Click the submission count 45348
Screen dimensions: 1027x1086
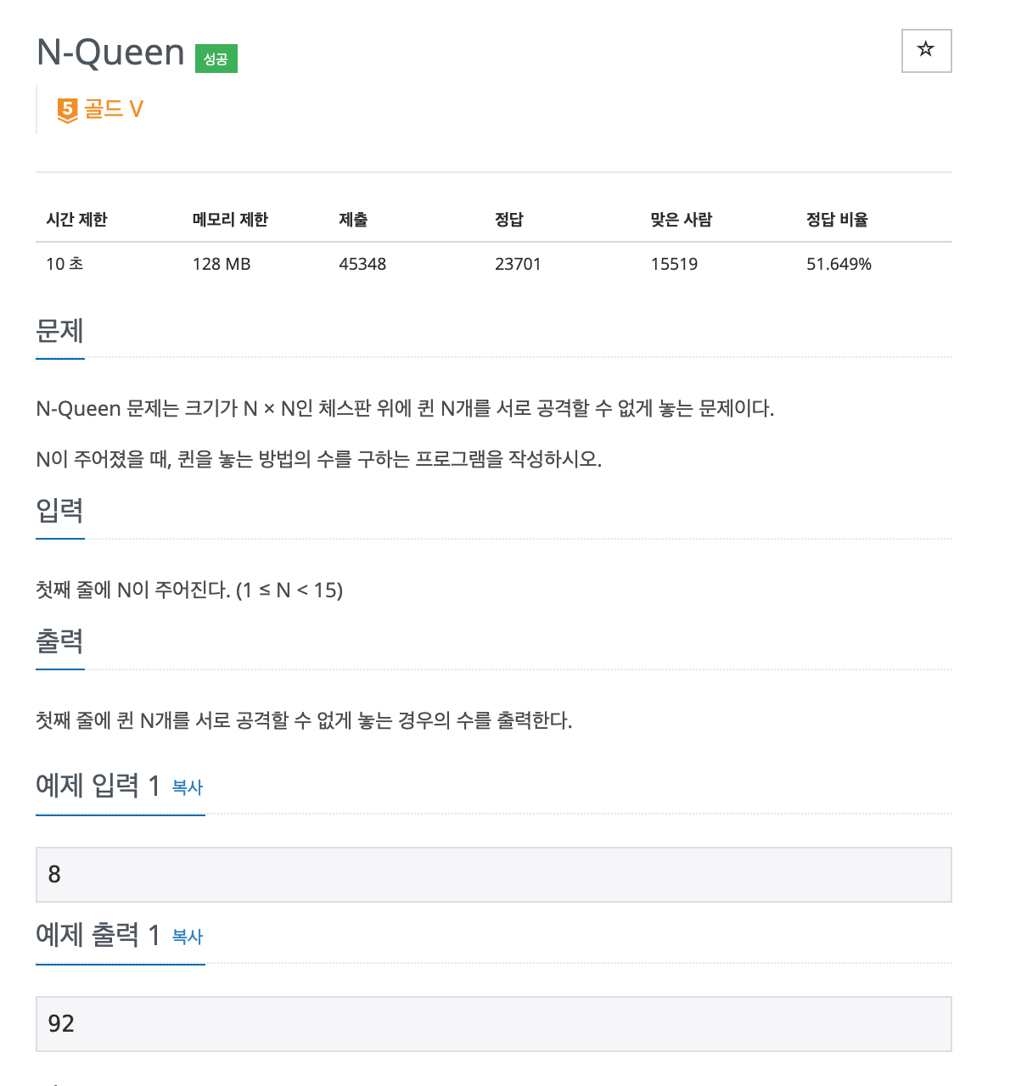pos(362,264)
